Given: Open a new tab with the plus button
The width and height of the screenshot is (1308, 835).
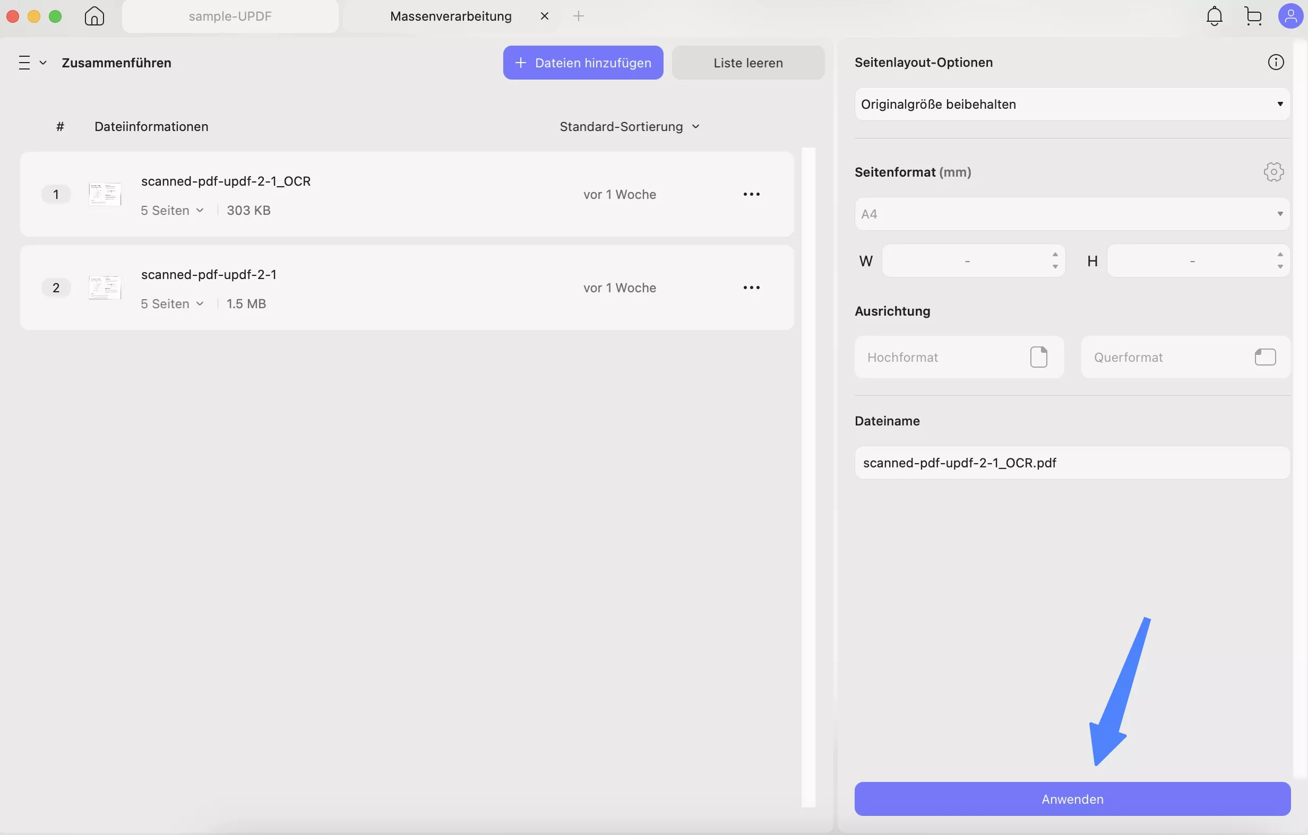Looking at the screenshot, I should click(579, 16).
